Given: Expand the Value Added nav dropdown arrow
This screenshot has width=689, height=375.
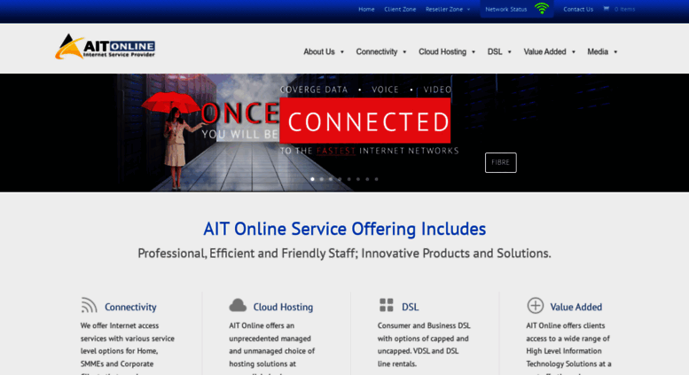Looking at the screenshot, I should [574, 51].
